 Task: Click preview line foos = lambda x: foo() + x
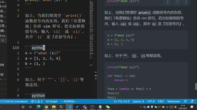point(129,89)
